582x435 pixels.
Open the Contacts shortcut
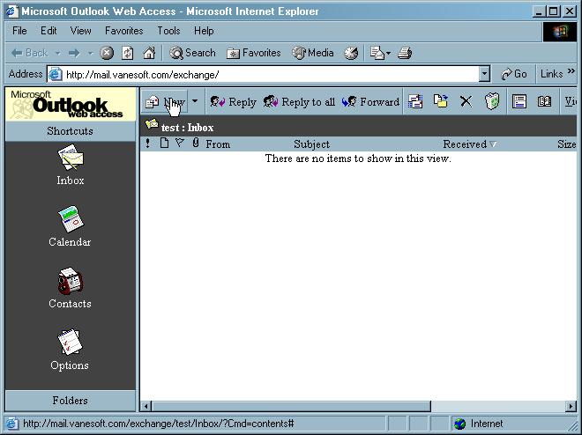[x=70, y=288]
